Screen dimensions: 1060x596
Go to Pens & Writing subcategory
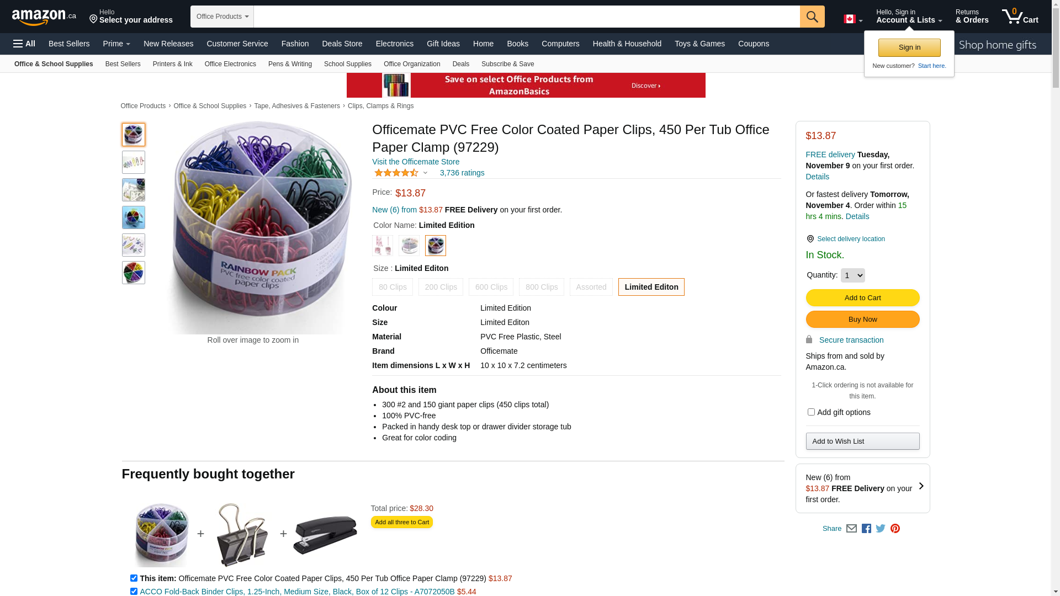point(290,64)
